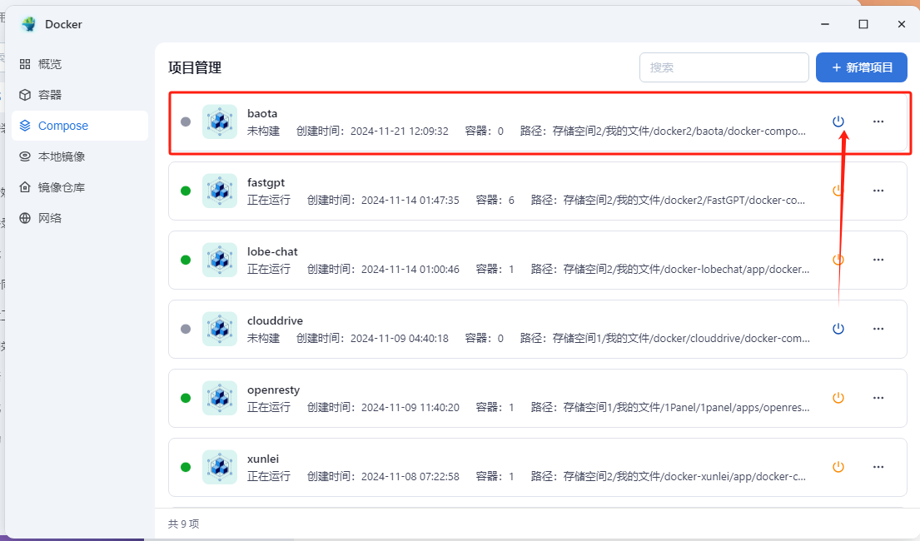Click the green status dot for lobe-chat

(x=186, y=260)
